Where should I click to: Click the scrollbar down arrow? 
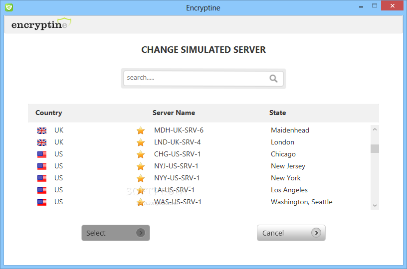click(375, 206)
